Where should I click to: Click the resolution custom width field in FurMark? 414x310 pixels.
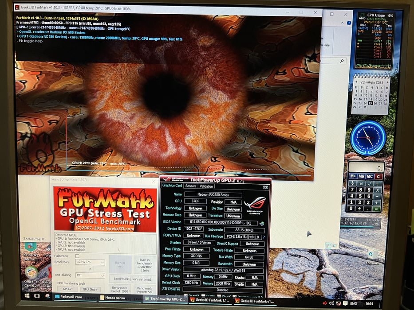coord(82,269)
